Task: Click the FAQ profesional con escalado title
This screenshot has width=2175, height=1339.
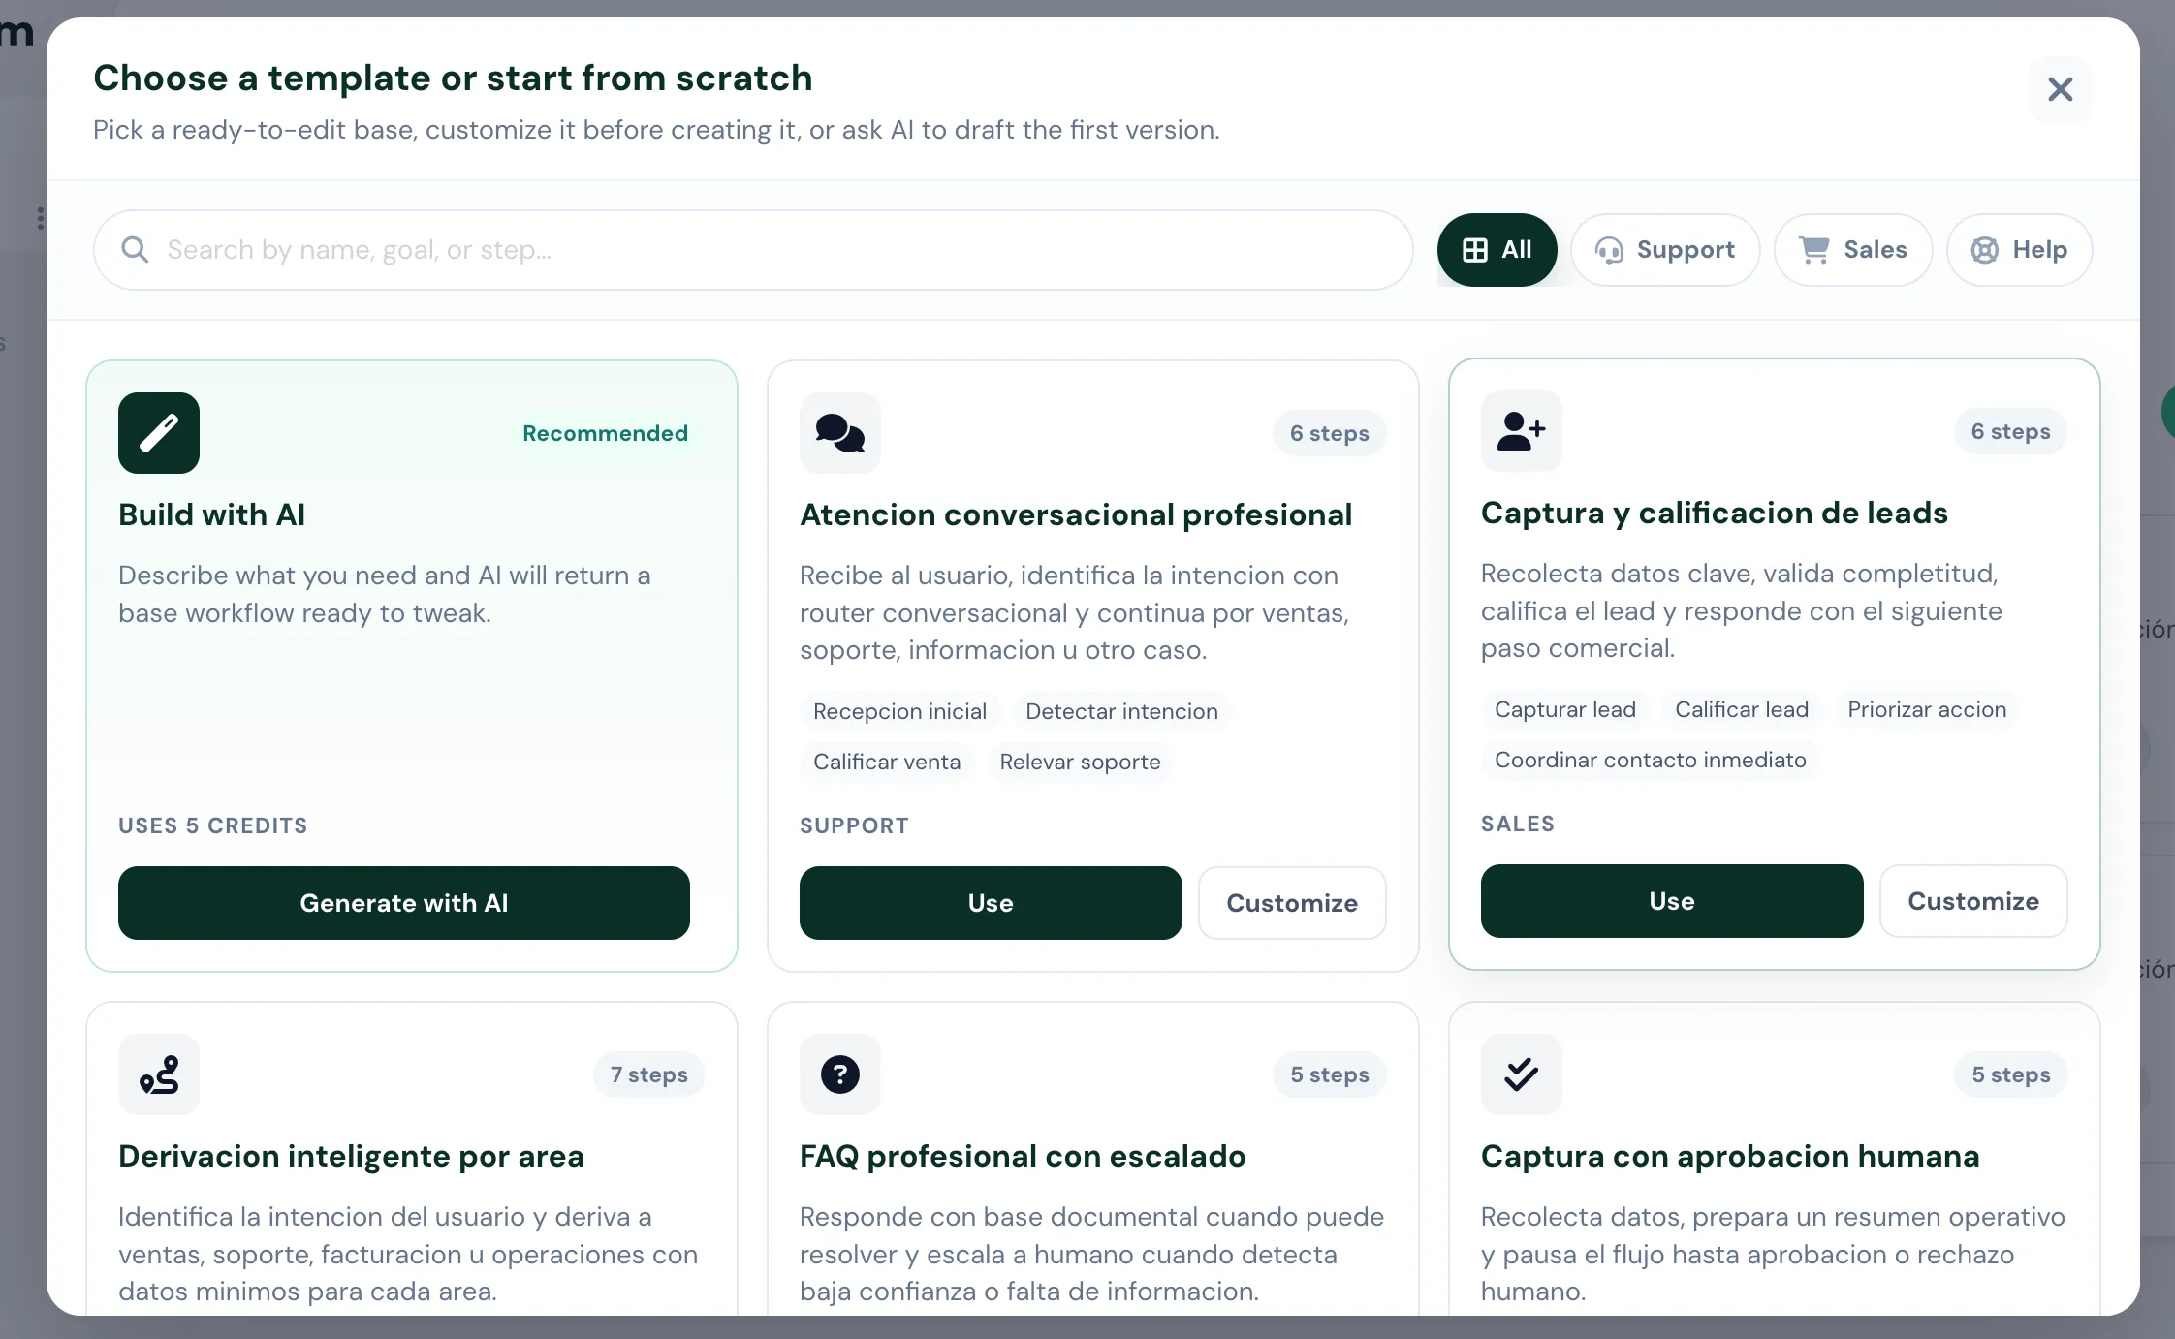Action: click(x=1023, y=1156)
